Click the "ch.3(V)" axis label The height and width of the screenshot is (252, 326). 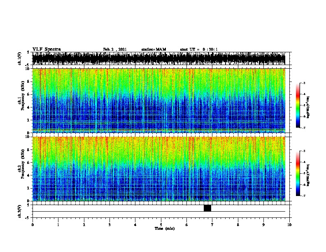(x=19, y=211)
